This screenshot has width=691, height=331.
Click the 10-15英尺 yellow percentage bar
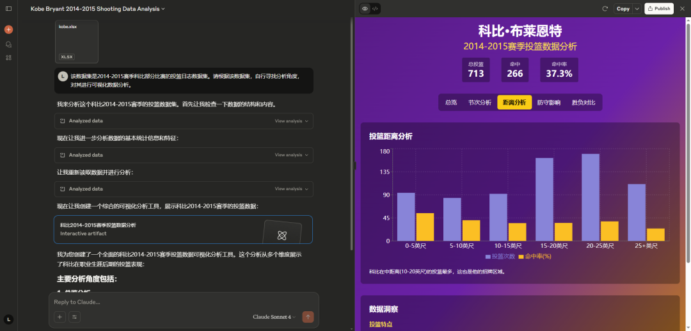[x=518, y=232]
